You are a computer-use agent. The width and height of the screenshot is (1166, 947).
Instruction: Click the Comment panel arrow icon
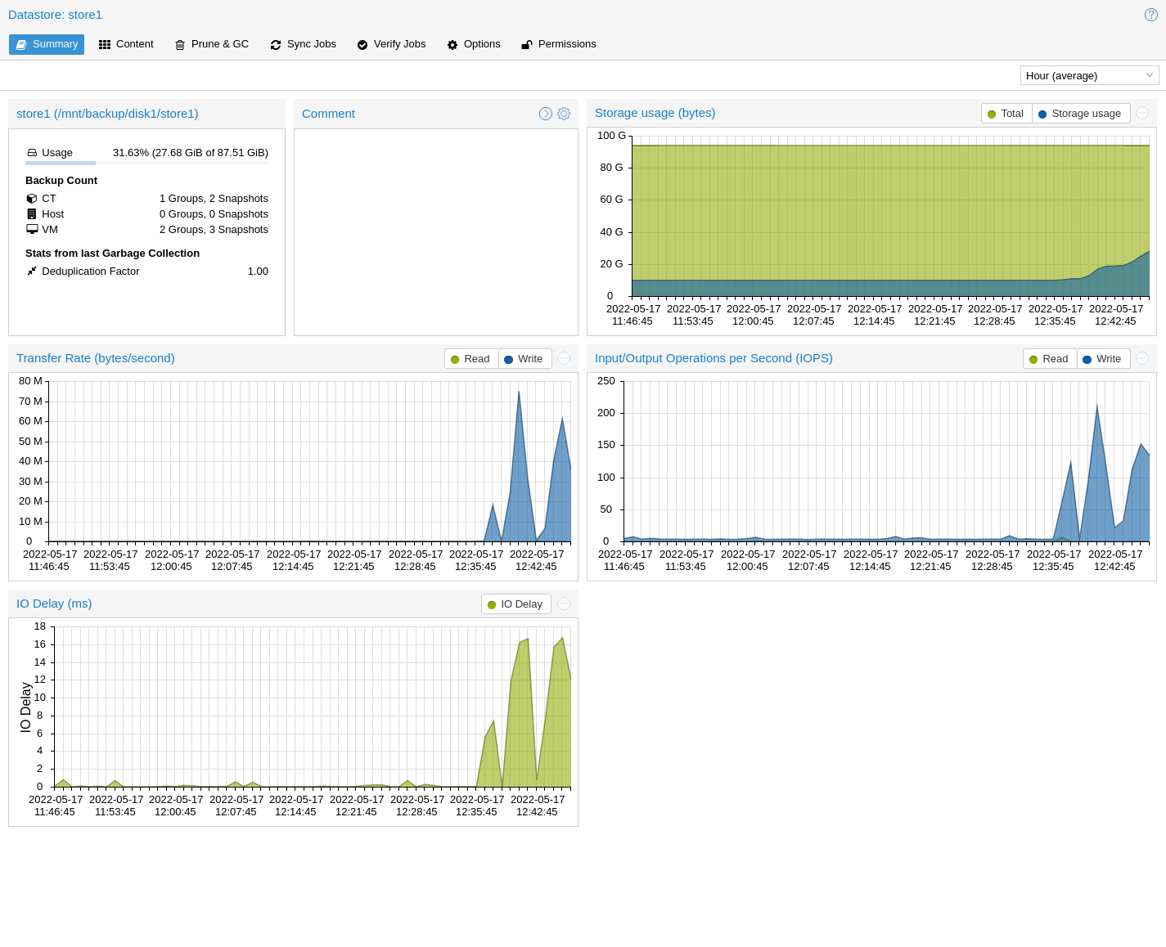(x=546, y=114)
